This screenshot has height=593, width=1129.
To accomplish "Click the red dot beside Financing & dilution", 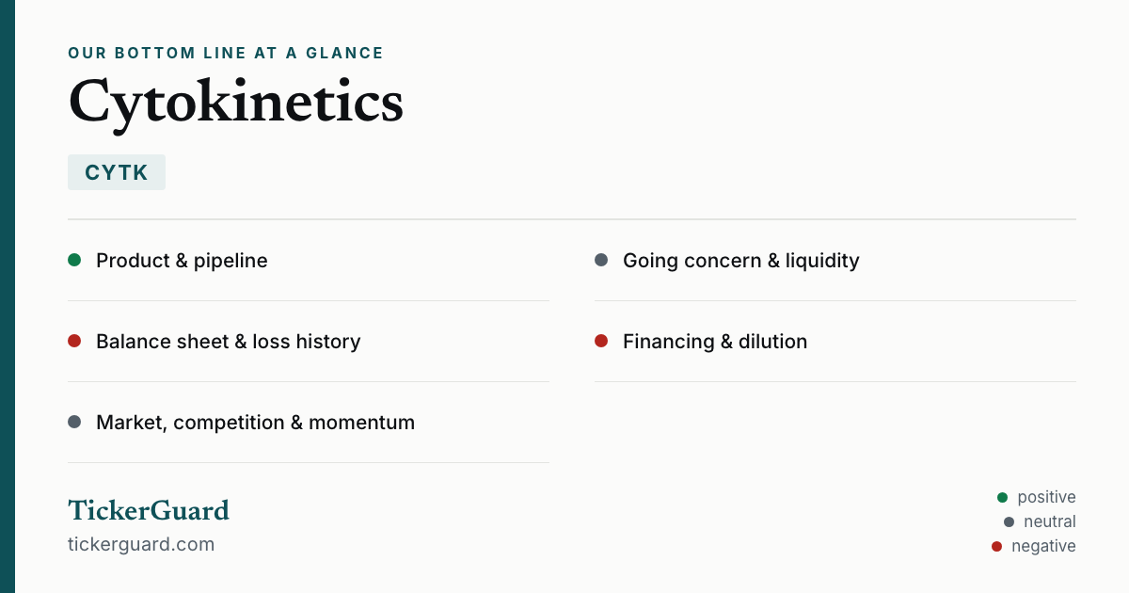I will tap(601, 341).
